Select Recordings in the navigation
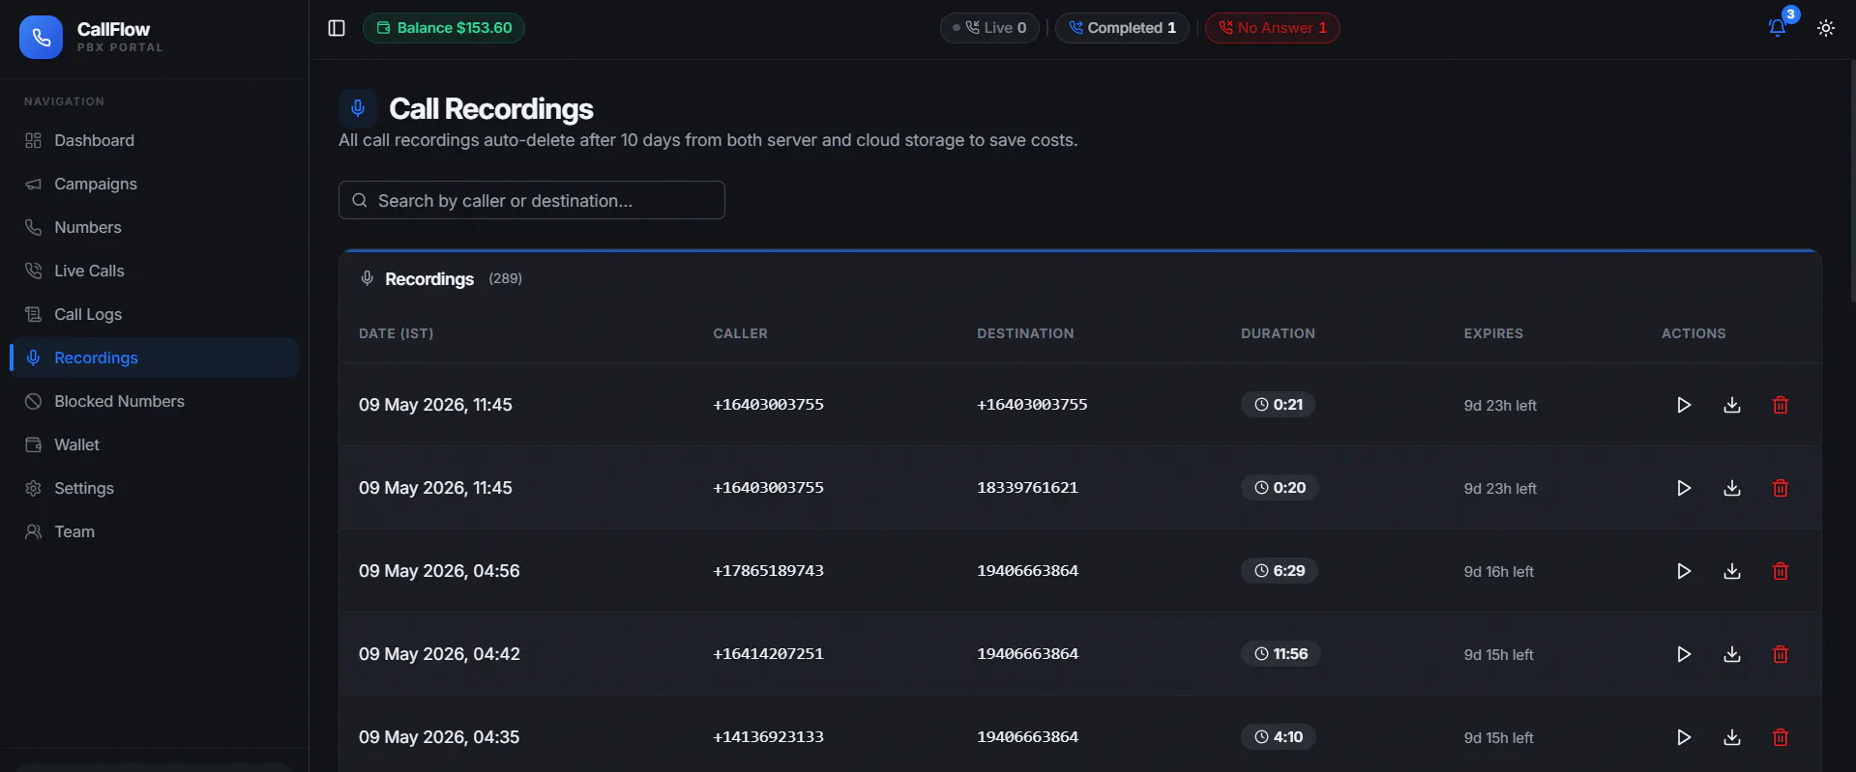 155,357
